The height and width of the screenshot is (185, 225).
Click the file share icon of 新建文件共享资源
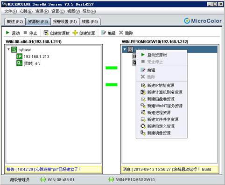(x=143, y=119)
